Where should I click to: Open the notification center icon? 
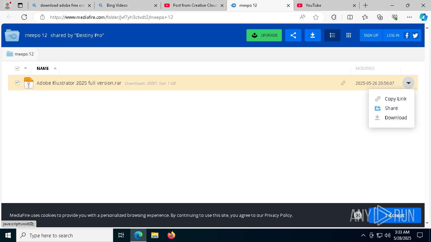click(x=420, y=235)
